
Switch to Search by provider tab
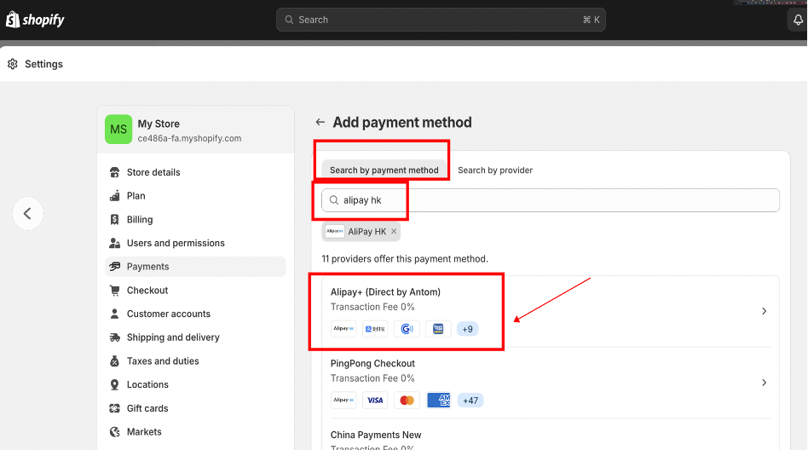point(495,170)
